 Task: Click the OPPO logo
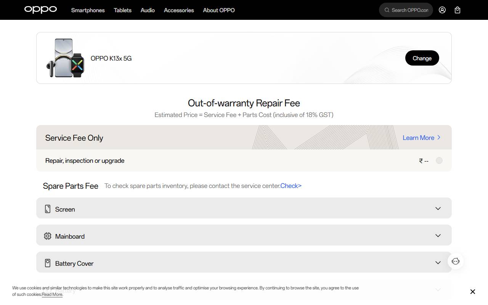(40, 10)
